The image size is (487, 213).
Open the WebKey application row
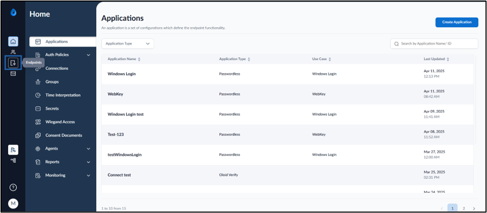tap(287, 94)
